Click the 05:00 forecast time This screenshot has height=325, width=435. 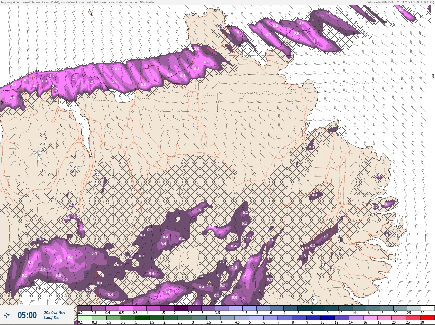(x=27, y=315)
